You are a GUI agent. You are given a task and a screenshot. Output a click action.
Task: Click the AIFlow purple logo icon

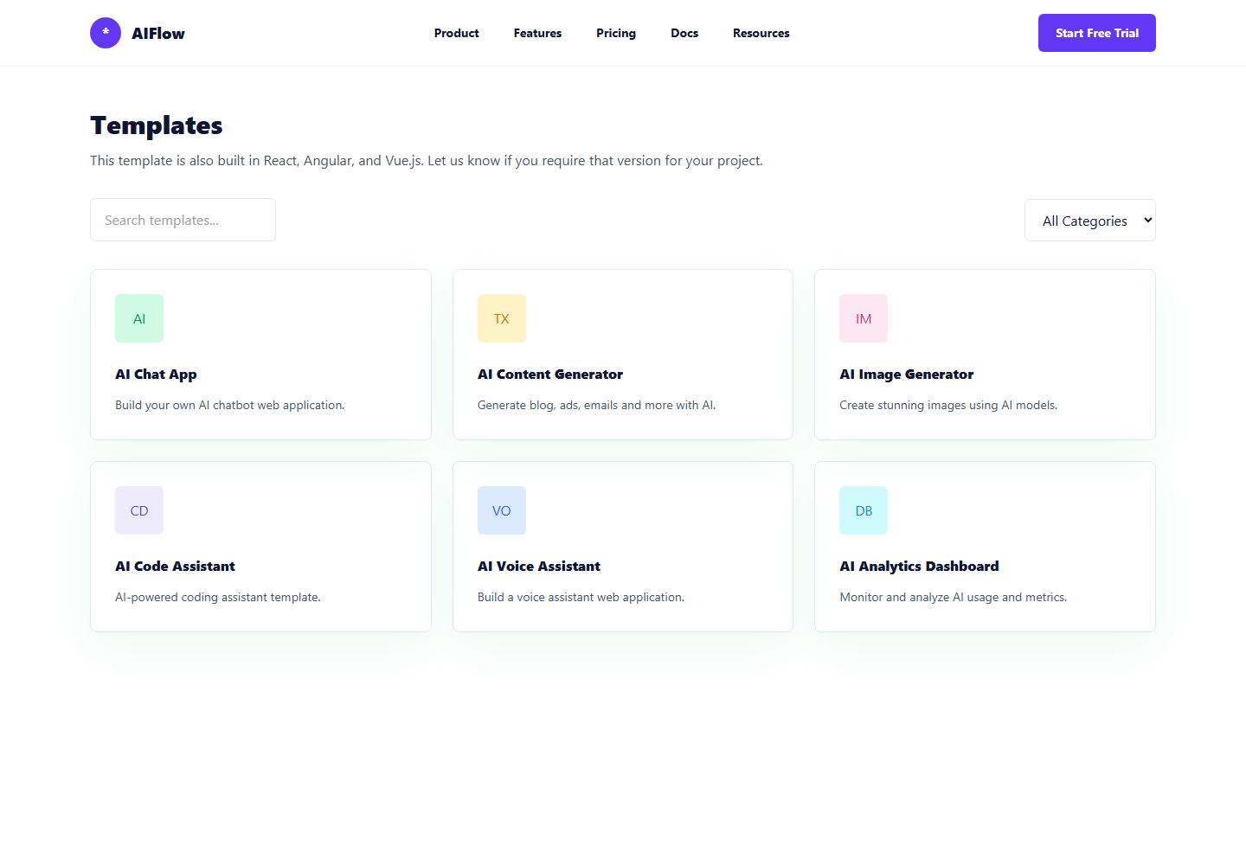[106, 33]
